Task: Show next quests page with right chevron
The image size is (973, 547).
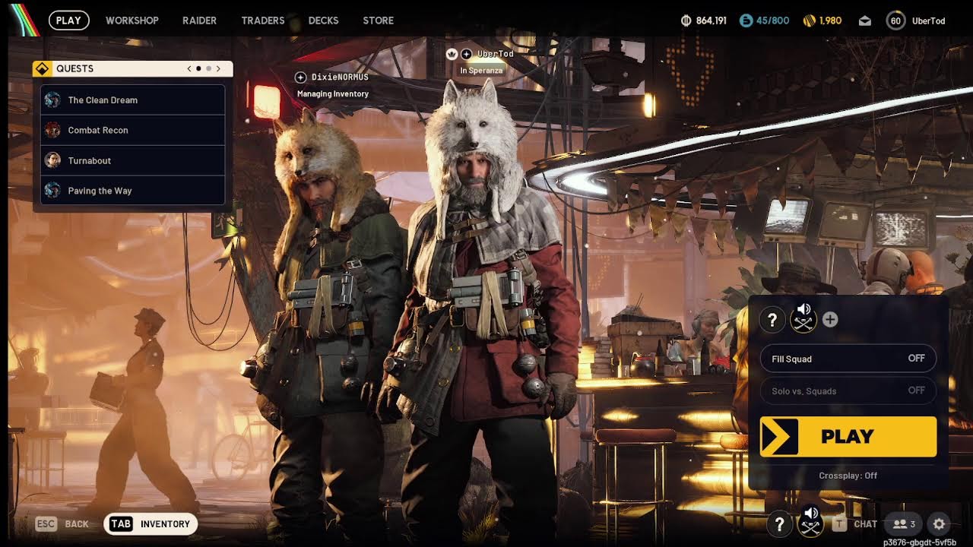Action: (218, 68)
